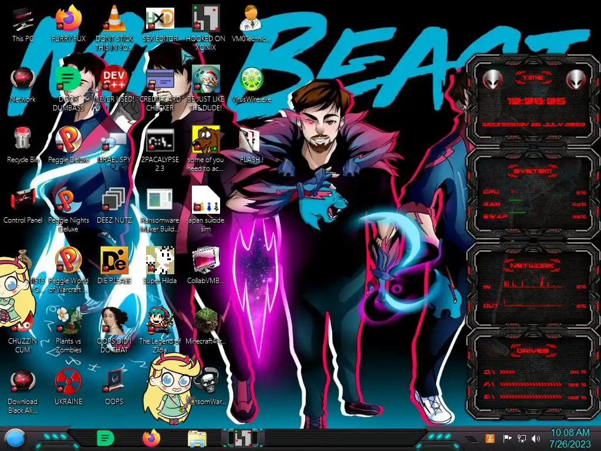This screenshot has height=451, width=601.
Task: Open the Control Panel icon
Action: pyautogui.click(x=23, y=206)
